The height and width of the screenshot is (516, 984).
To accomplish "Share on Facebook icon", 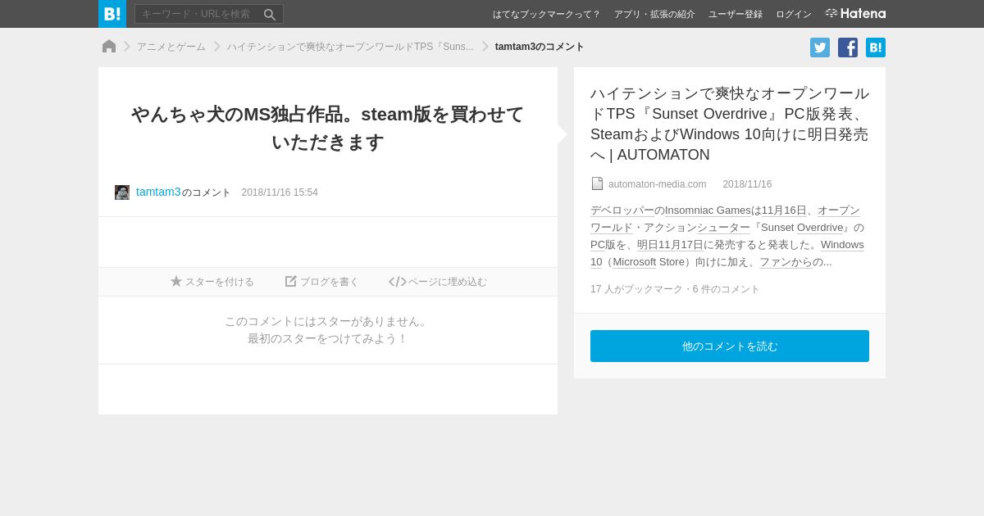I will [848, 48].
